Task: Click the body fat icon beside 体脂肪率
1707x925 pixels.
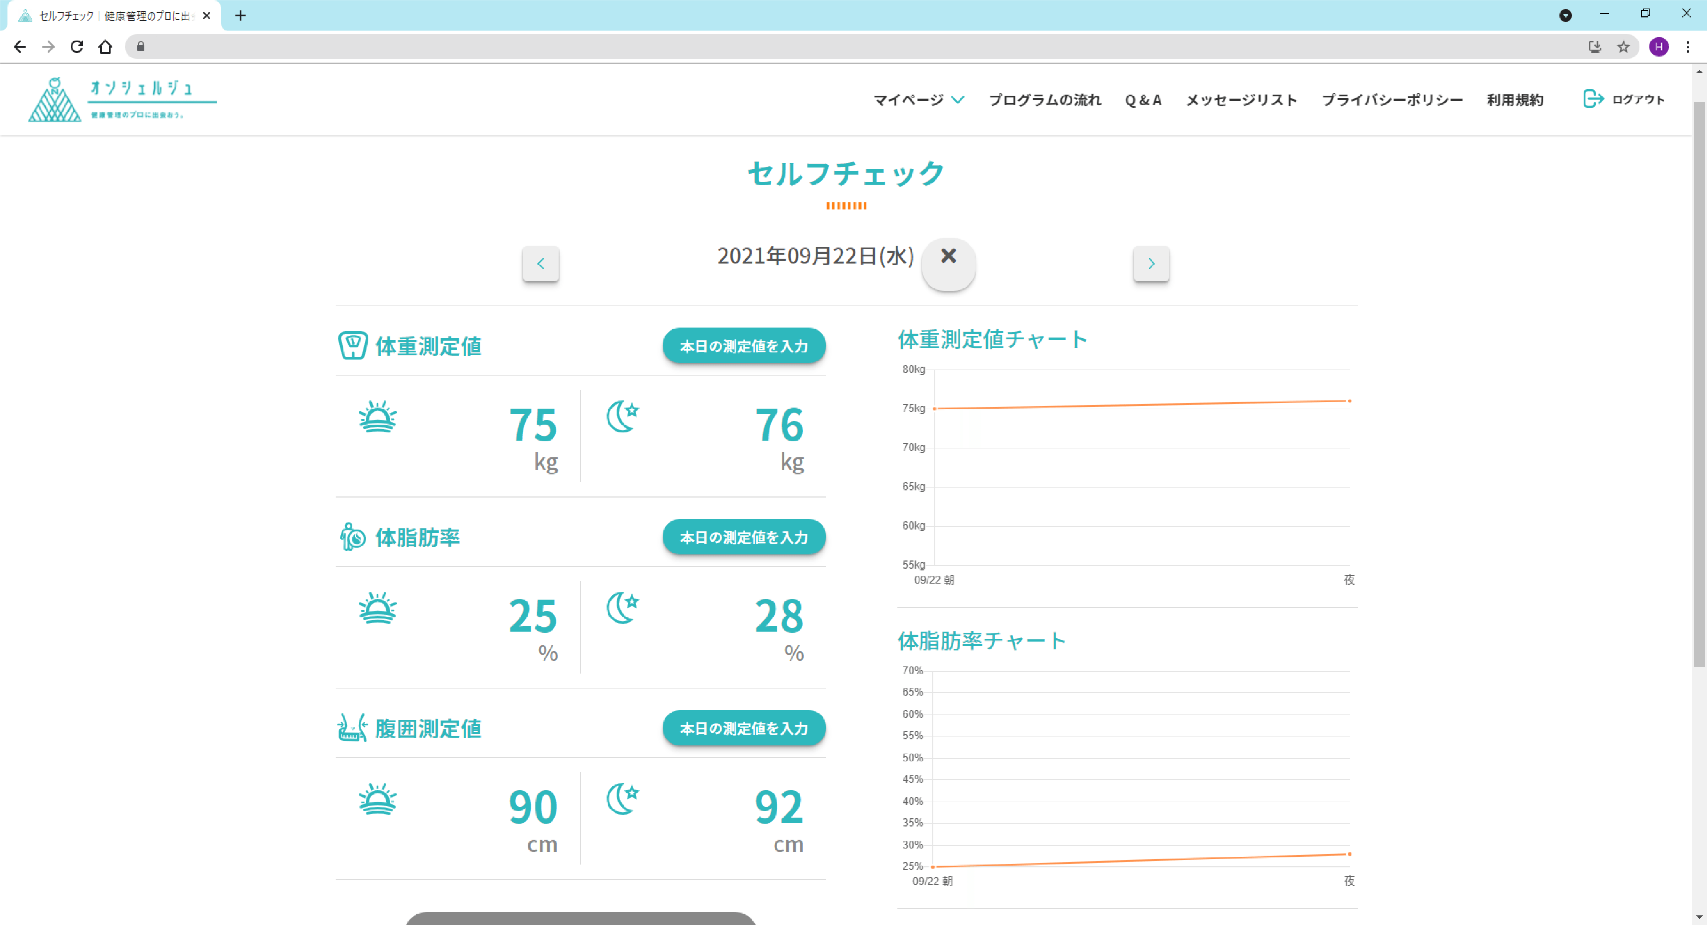Action: pyautogui.click(x=353, y=537)
